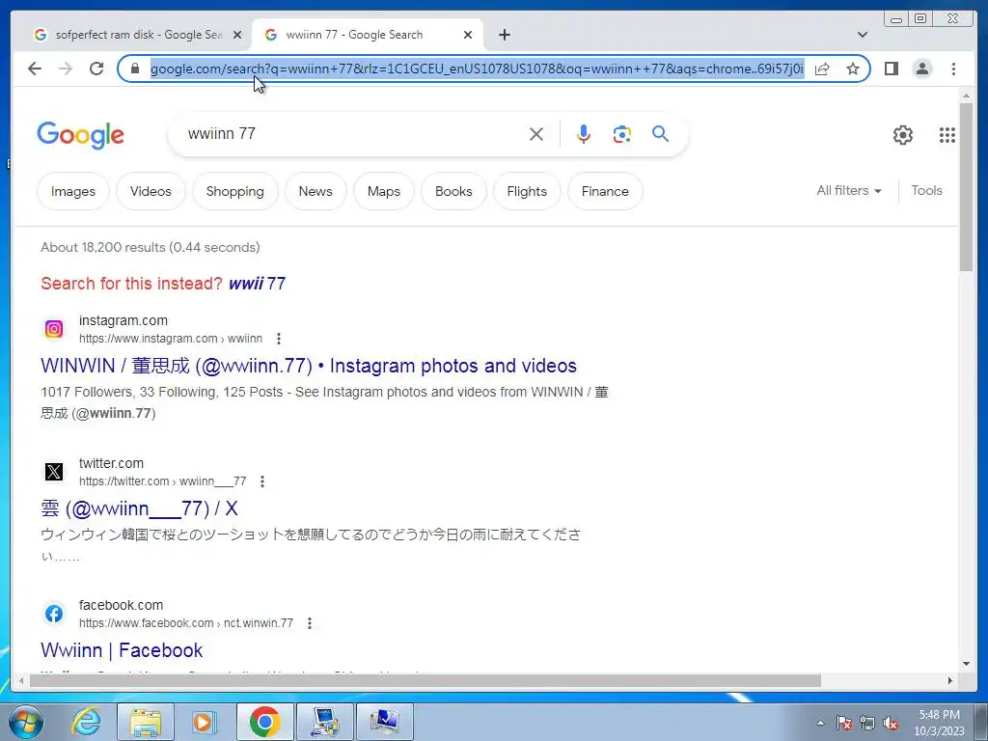This screenshot has height=741, width=988.
Task: Close the sofperfect ram disk tab
Action: tap(237, 35)
